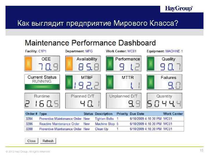This screenshot has height=156, width=209.
Task: Click the Due Date column header
Action: (x=137, y=114)
